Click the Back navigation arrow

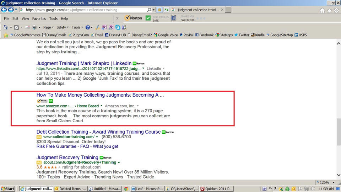(x=5, y=10)
